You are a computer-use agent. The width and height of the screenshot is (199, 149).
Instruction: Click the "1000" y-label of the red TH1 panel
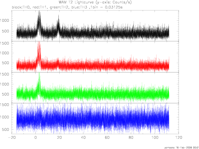[x=5, y=53]
